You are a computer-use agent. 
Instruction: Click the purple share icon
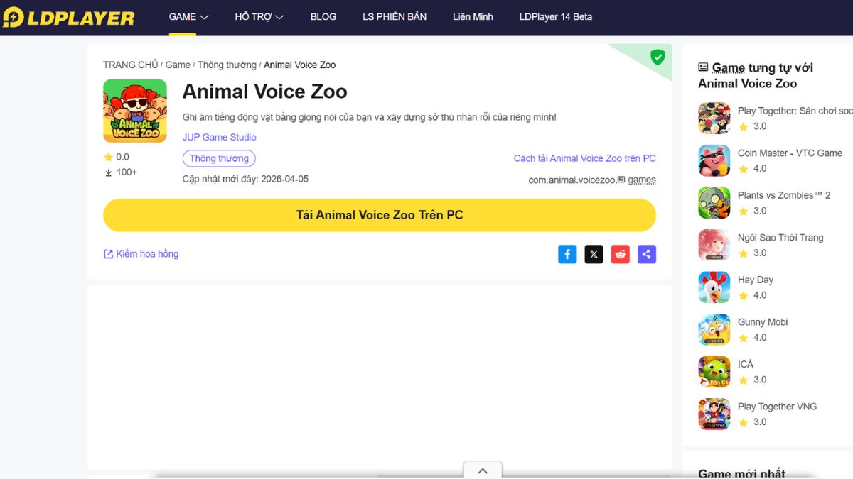click(647, 254)
